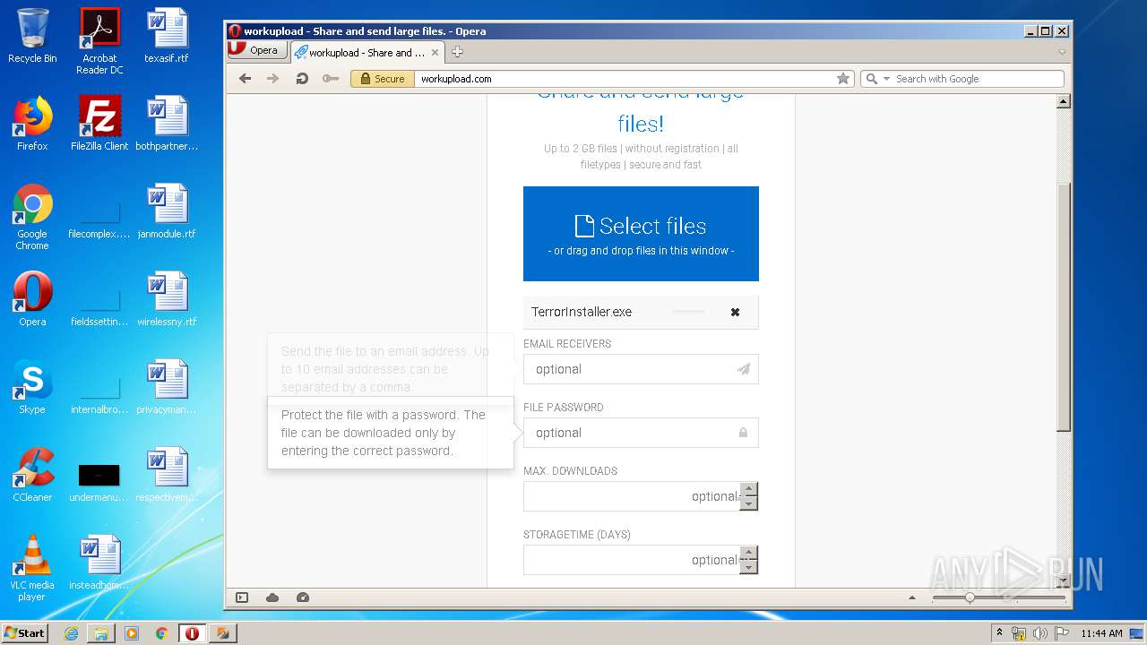1147x645 pixels.
Task: Open the password manager key icon
Action: click(x=331, y=79)
